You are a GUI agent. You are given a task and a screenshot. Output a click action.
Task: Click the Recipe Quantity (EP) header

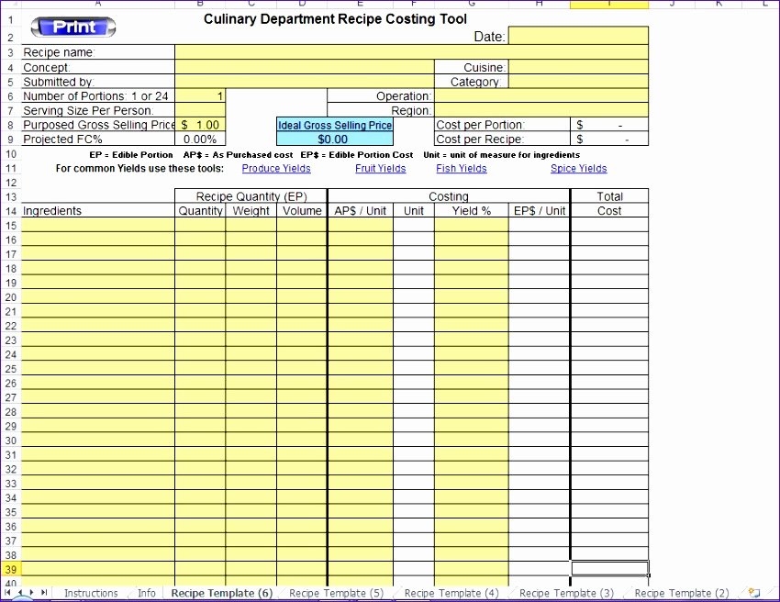coord(251,196)
